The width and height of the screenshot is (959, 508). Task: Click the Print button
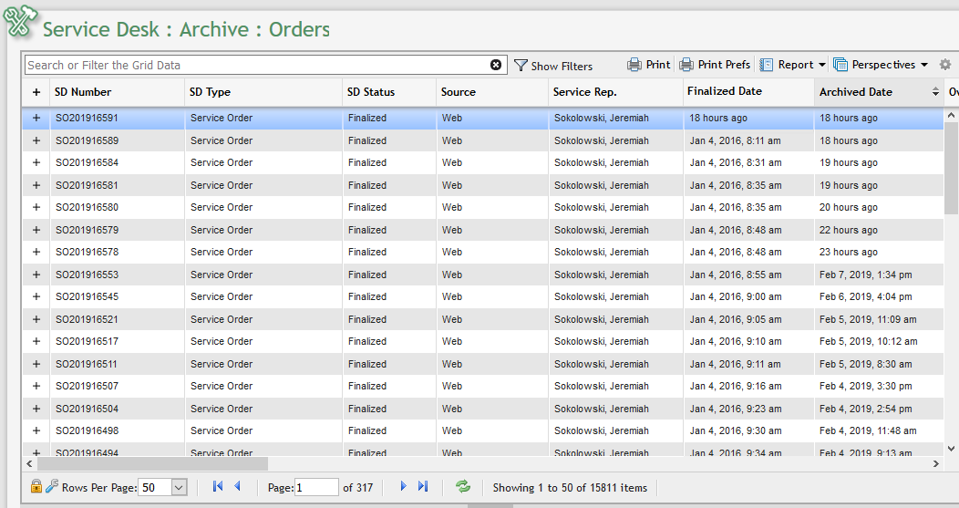649,65
